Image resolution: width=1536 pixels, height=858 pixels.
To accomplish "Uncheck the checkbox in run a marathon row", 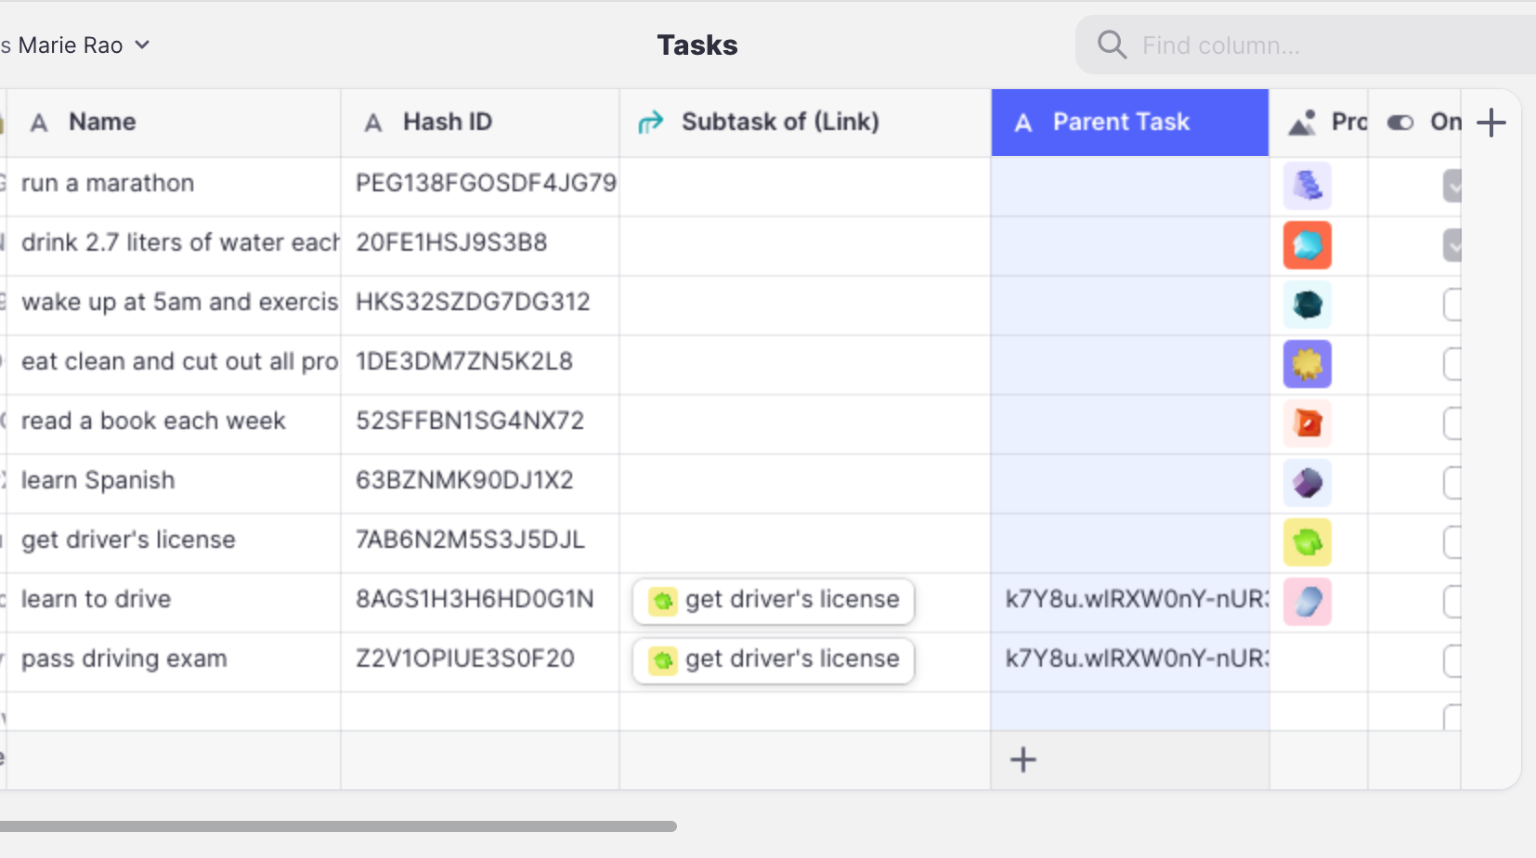I will tap(1452, 186).
